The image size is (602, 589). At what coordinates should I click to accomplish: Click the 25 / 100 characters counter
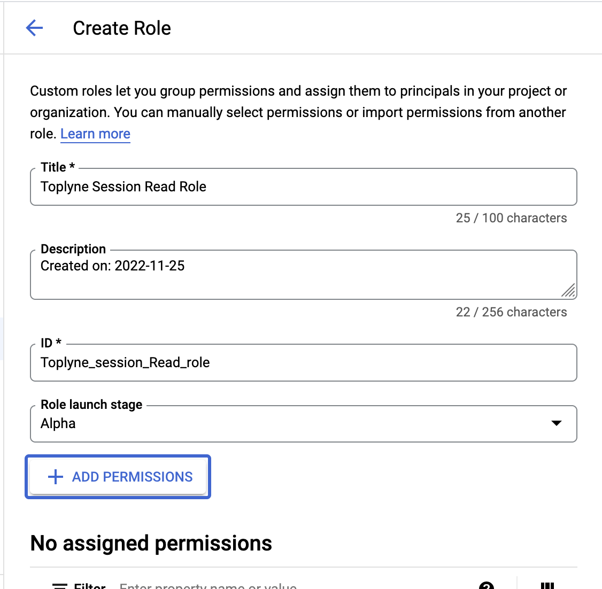511,218
